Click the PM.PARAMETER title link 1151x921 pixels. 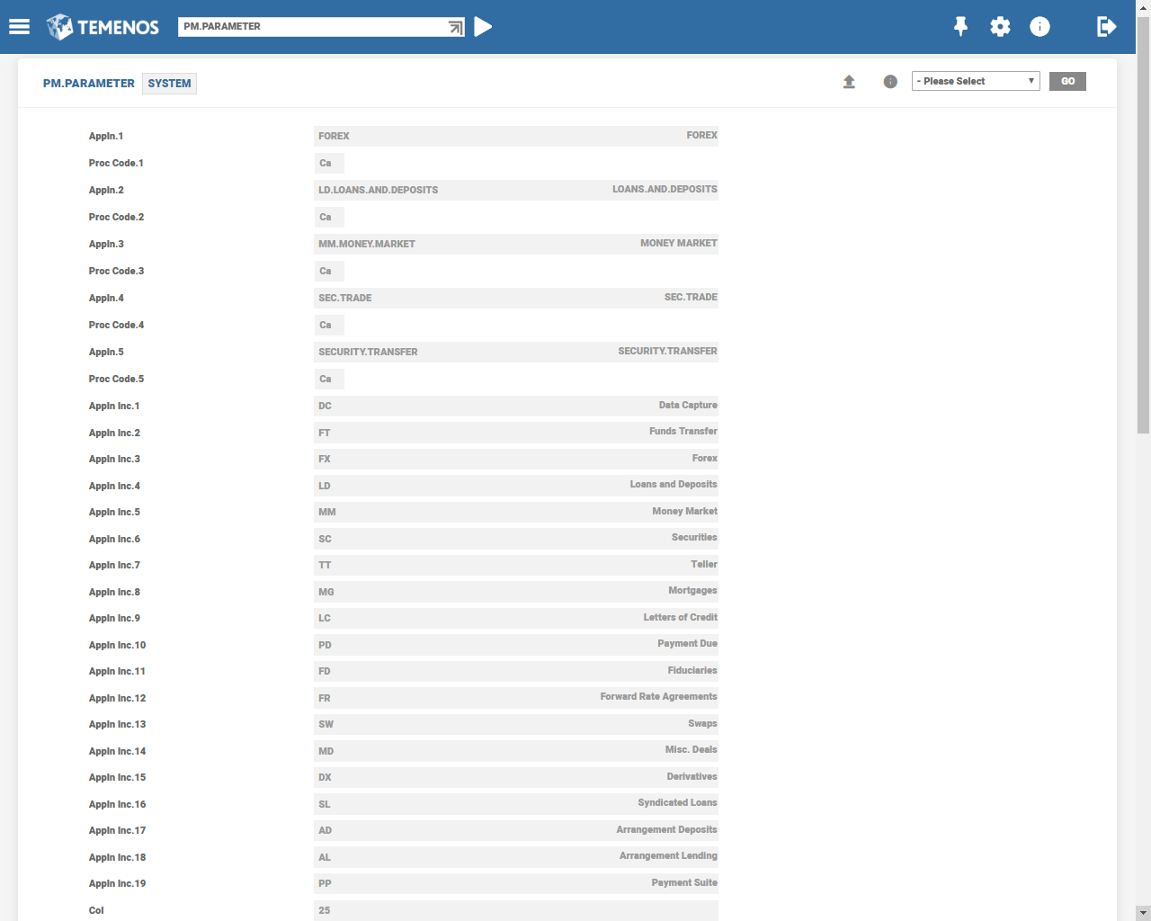pos(89,84)
